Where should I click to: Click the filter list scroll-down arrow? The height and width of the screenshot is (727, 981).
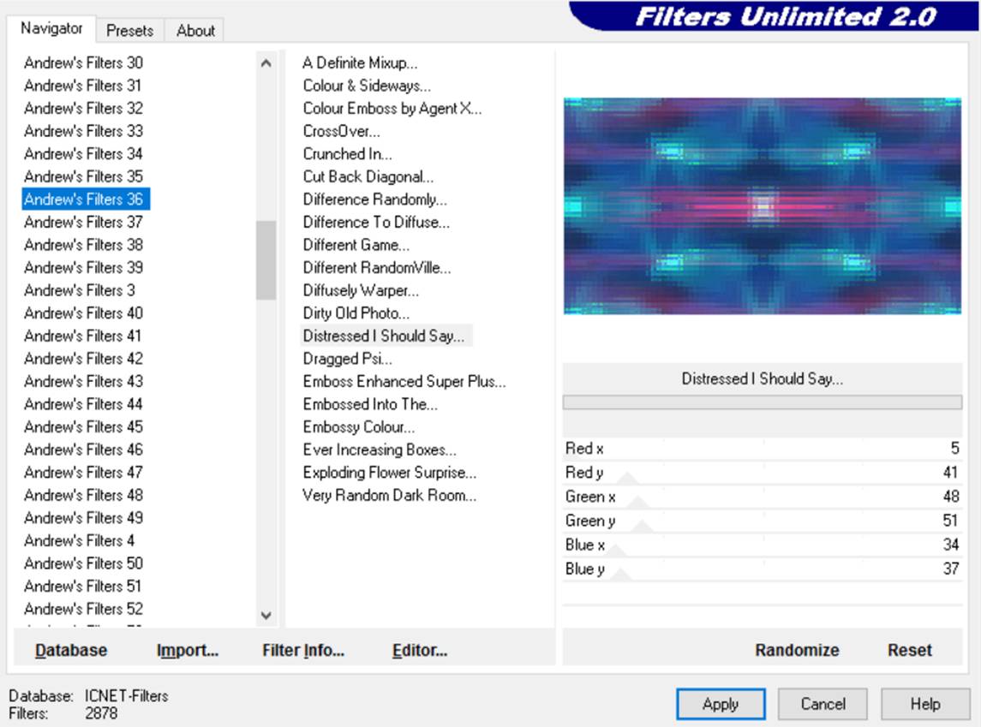266,615
